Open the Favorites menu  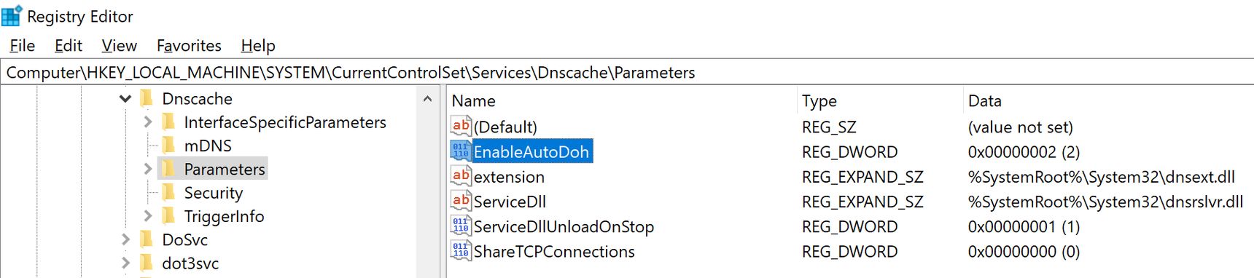click(x=189, y=45)
